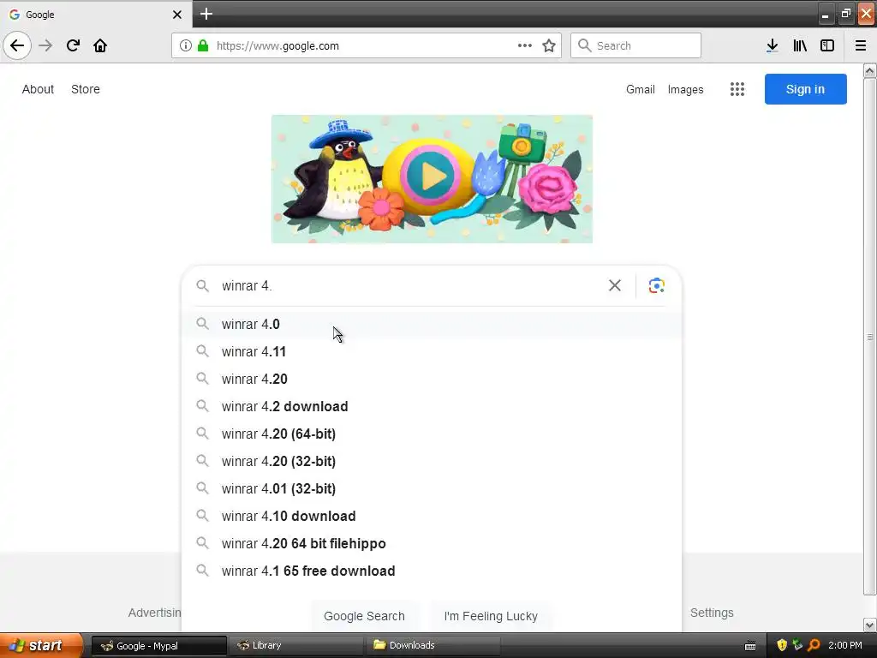This screenshot has height=658, width=877.
Task: Open the Settings footer link
Action: 712,613
